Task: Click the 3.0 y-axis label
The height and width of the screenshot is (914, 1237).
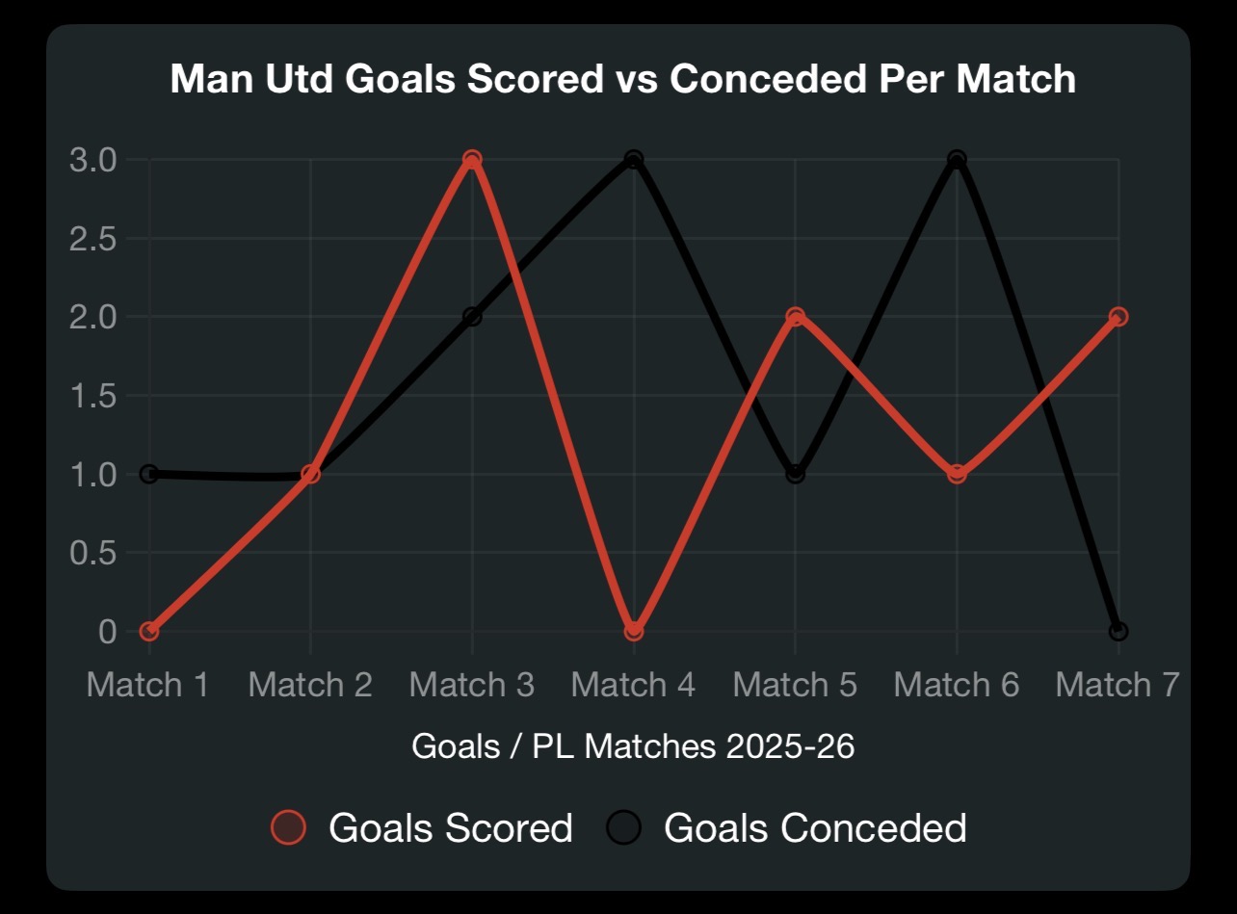Action: click(94, 159)
